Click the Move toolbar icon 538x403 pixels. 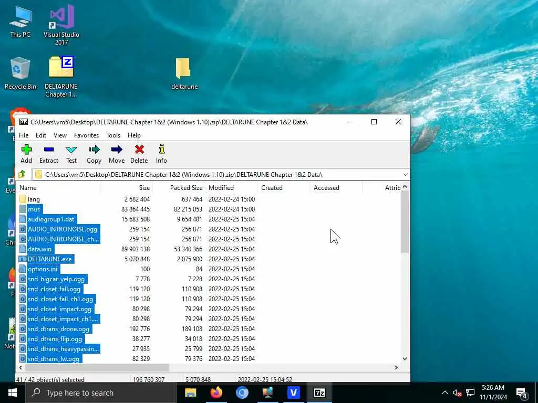coord(117,150)
